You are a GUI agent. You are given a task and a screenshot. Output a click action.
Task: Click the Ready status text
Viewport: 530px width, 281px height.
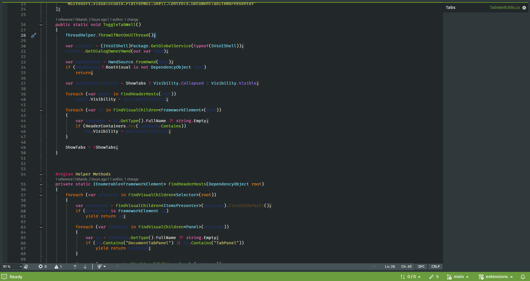16,277
